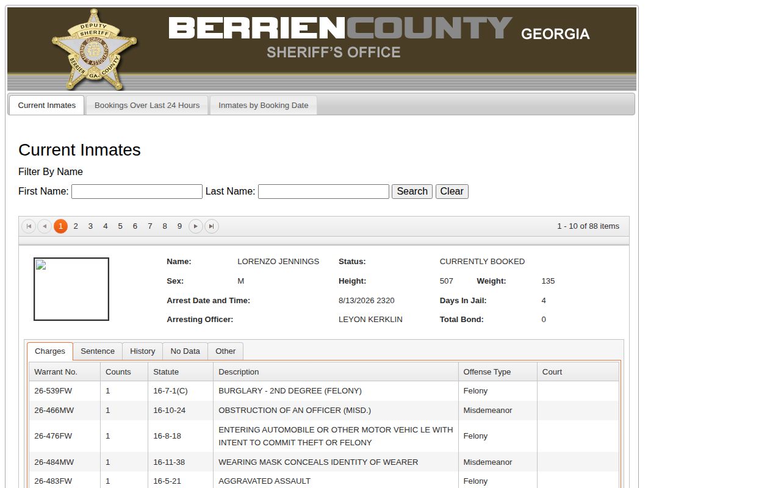Go to page 7 of inmates
Screen dimensions: 781x488
click(x=150, y=226)
